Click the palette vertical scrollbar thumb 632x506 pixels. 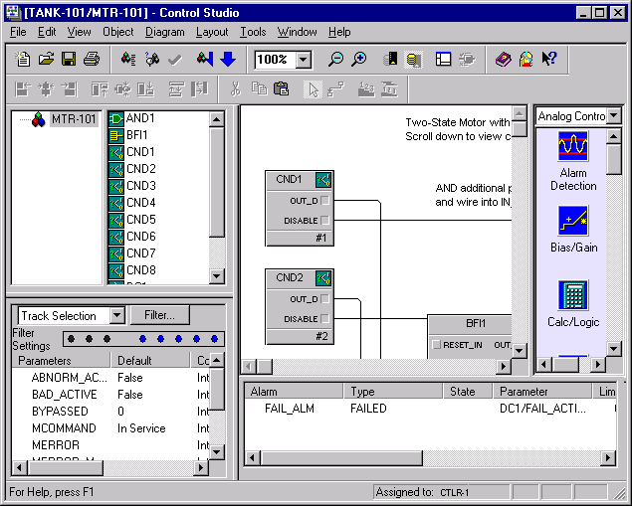pyautogui.click(x=613, y=159)
